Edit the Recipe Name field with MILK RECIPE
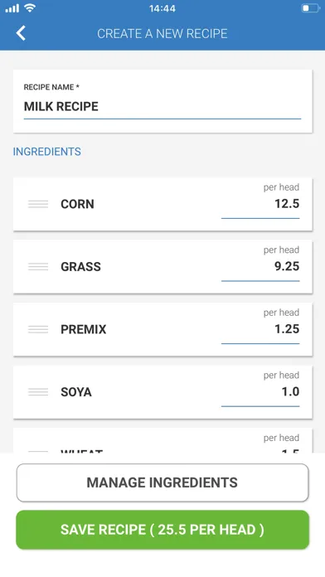325x577 pixels. click(162, 107)
